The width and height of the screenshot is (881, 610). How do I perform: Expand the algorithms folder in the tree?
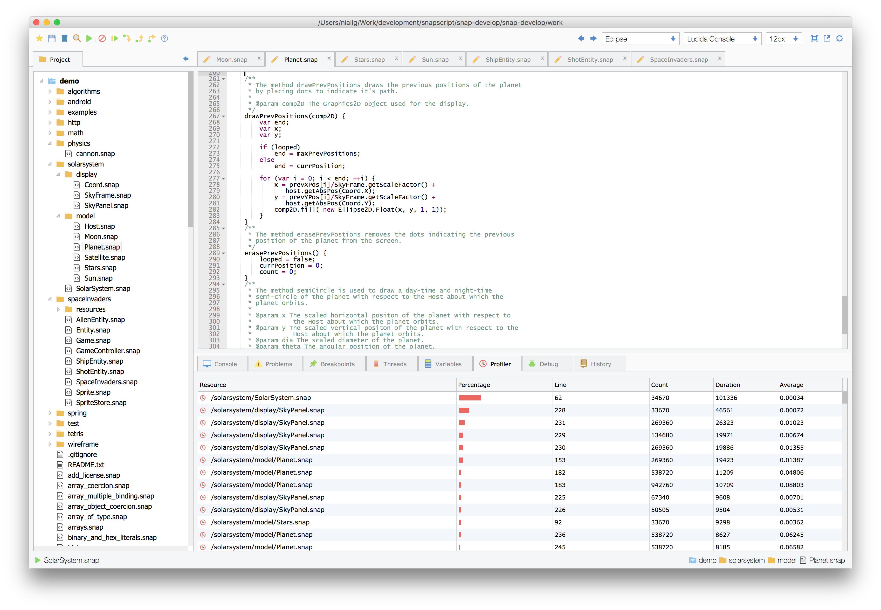(50, 91)
